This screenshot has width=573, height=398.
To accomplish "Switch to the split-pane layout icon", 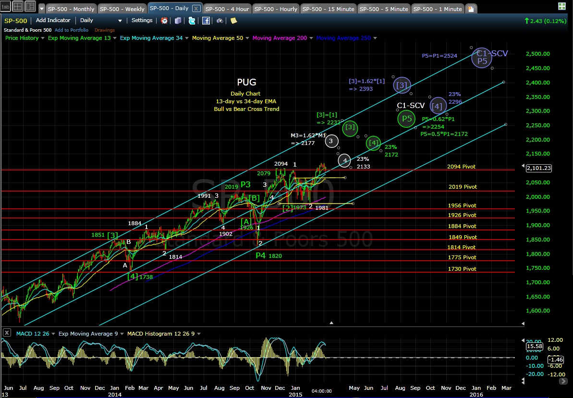I will pyautogui.click(x=30, y=6).
